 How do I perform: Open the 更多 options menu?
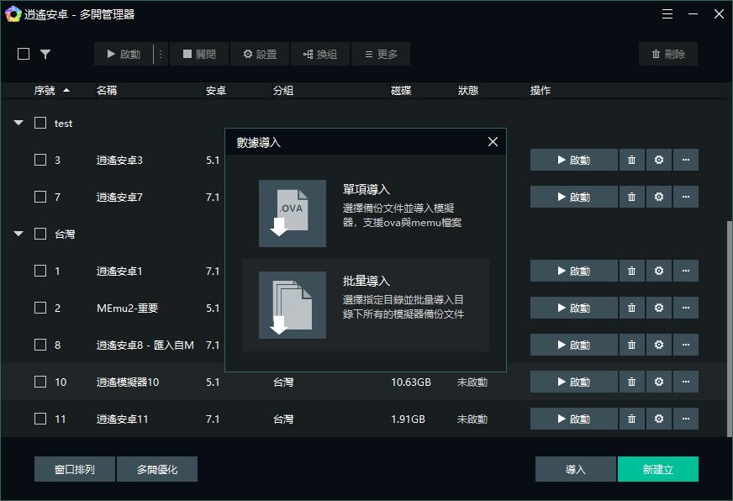coord(380,54)
